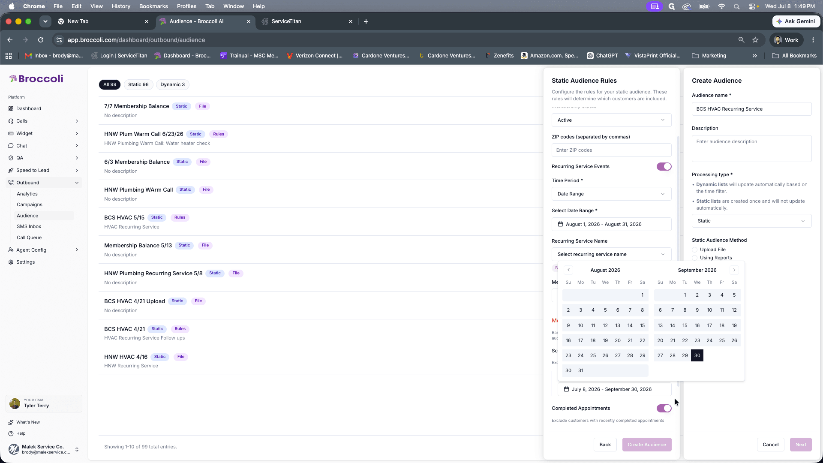Open the Work profile button in Chrome
The height and width of the screenshot is (463, 823).
coord(787,40)
